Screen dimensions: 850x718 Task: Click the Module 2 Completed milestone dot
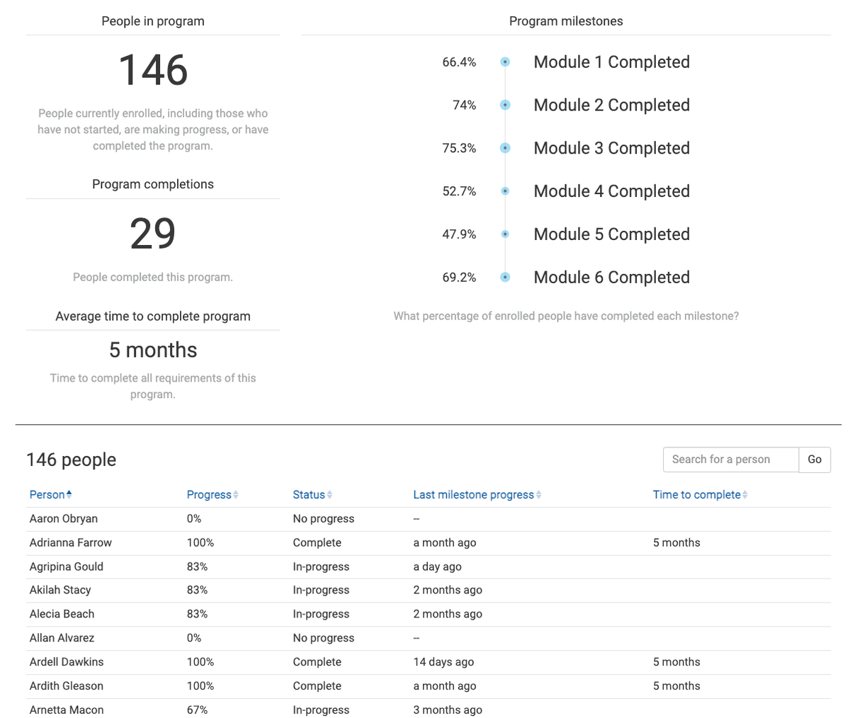pyautogui.click(x=505, y=105)
